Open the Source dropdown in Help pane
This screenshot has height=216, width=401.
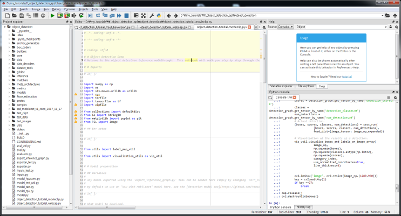point(284,26)
